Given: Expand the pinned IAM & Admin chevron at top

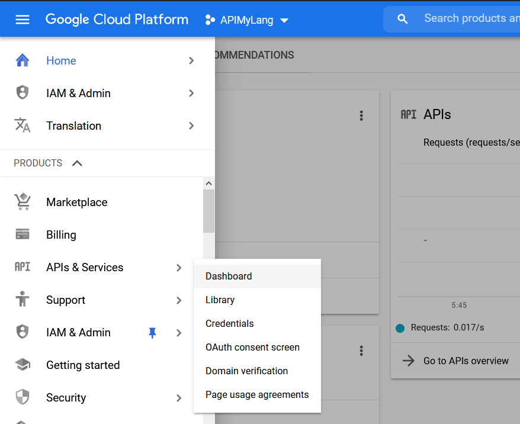Looking at the screenshot, I should click(x=191, y=93).
